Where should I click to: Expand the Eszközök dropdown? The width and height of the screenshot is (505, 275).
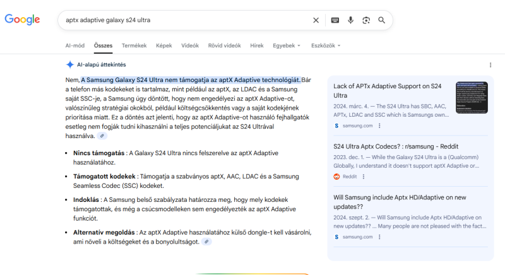coord(326,45)
